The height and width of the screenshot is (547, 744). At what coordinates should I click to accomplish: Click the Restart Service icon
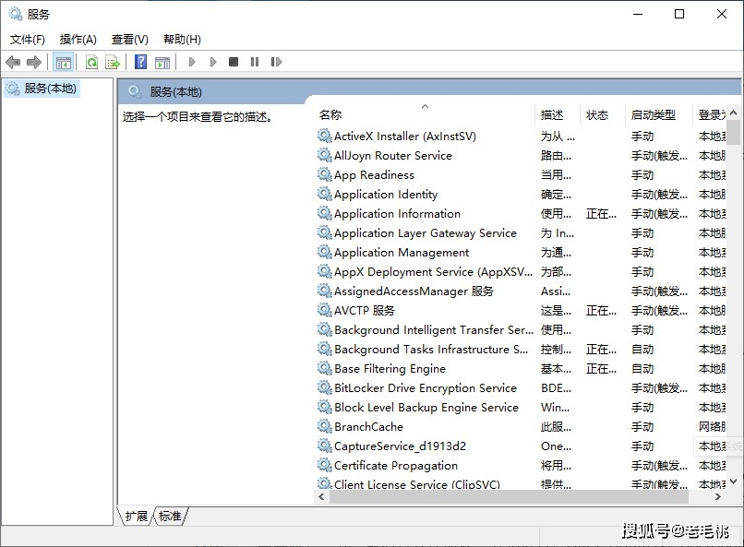[x=276, y=62]
